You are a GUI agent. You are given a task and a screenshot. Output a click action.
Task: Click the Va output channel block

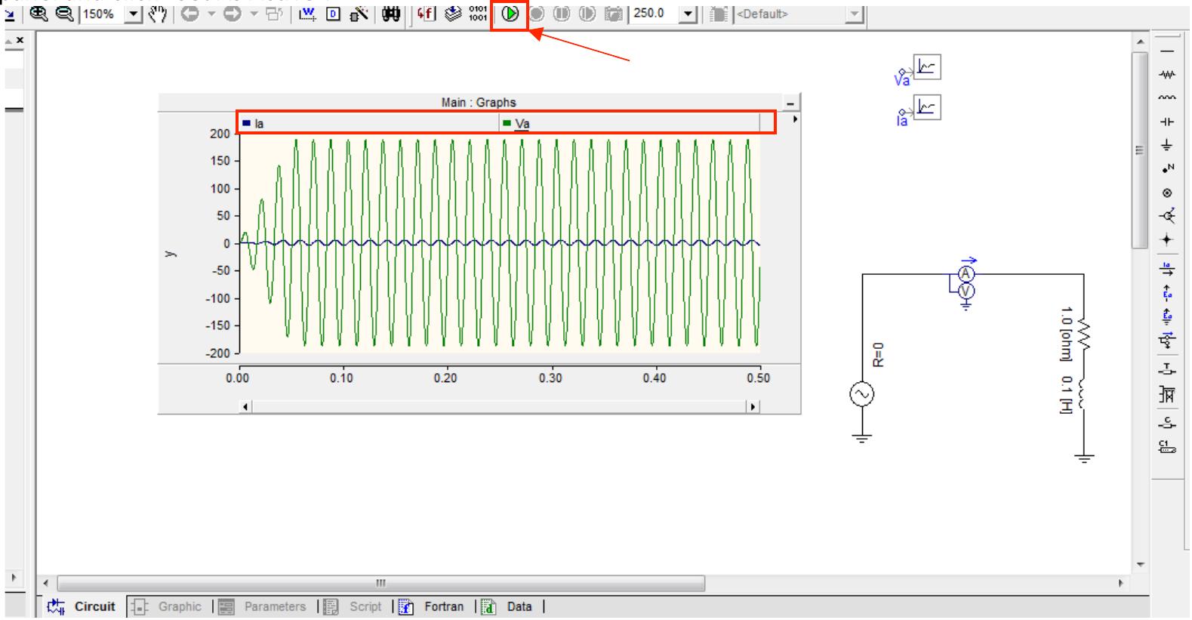point(926,68)
